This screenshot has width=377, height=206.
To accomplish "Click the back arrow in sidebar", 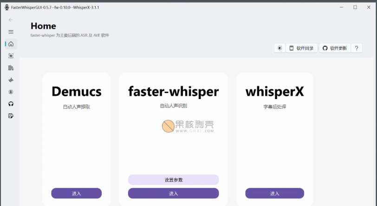I will tap(11, 20).
